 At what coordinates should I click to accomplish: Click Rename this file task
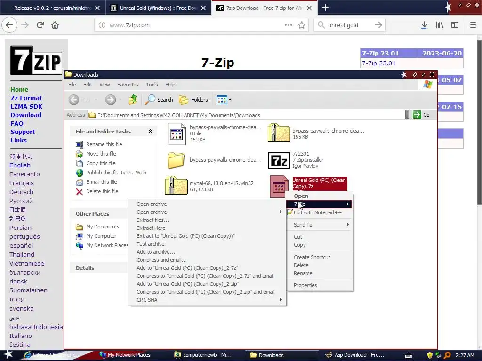tap(104, 144)
